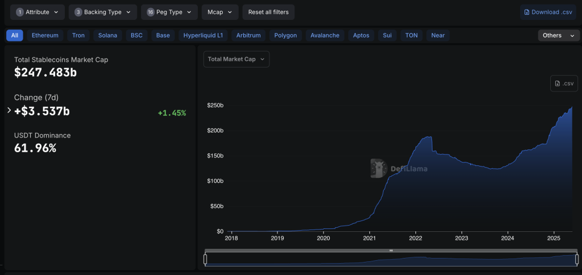Expand the side arrow beside Change (7d)

(9, 110)
